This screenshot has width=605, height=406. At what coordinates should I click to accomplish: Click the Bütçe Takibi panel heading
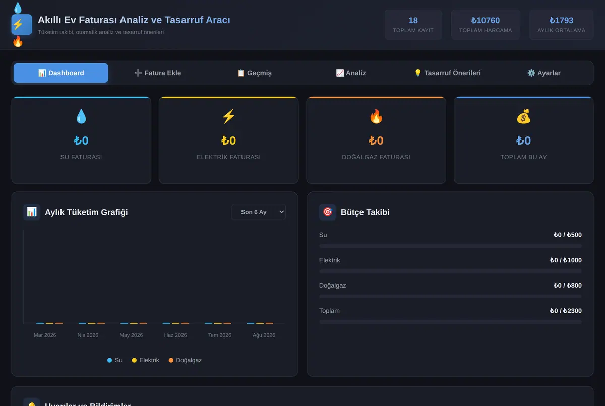click(x=365, y=212)
